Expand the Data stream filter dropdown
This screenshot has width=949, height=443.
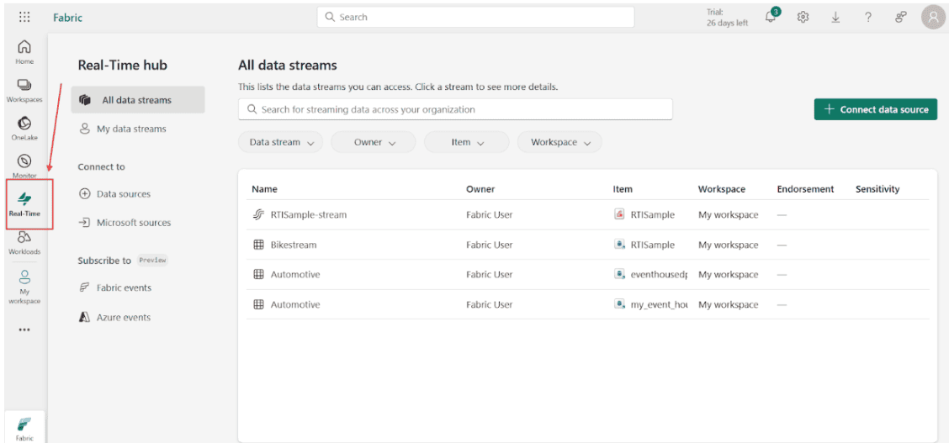click(x=281, y=142)
